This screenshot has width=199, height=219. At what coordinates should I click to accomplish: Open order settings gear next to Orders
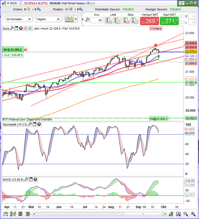click(39, 9)
